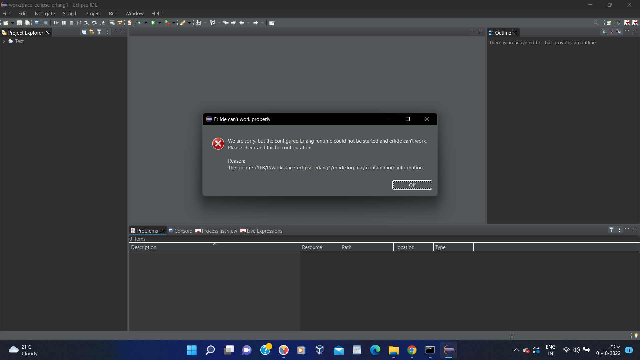The width and height of the screenshot is (640, 360).
Task: Click the green Run icon
Action: click(153, 23)
